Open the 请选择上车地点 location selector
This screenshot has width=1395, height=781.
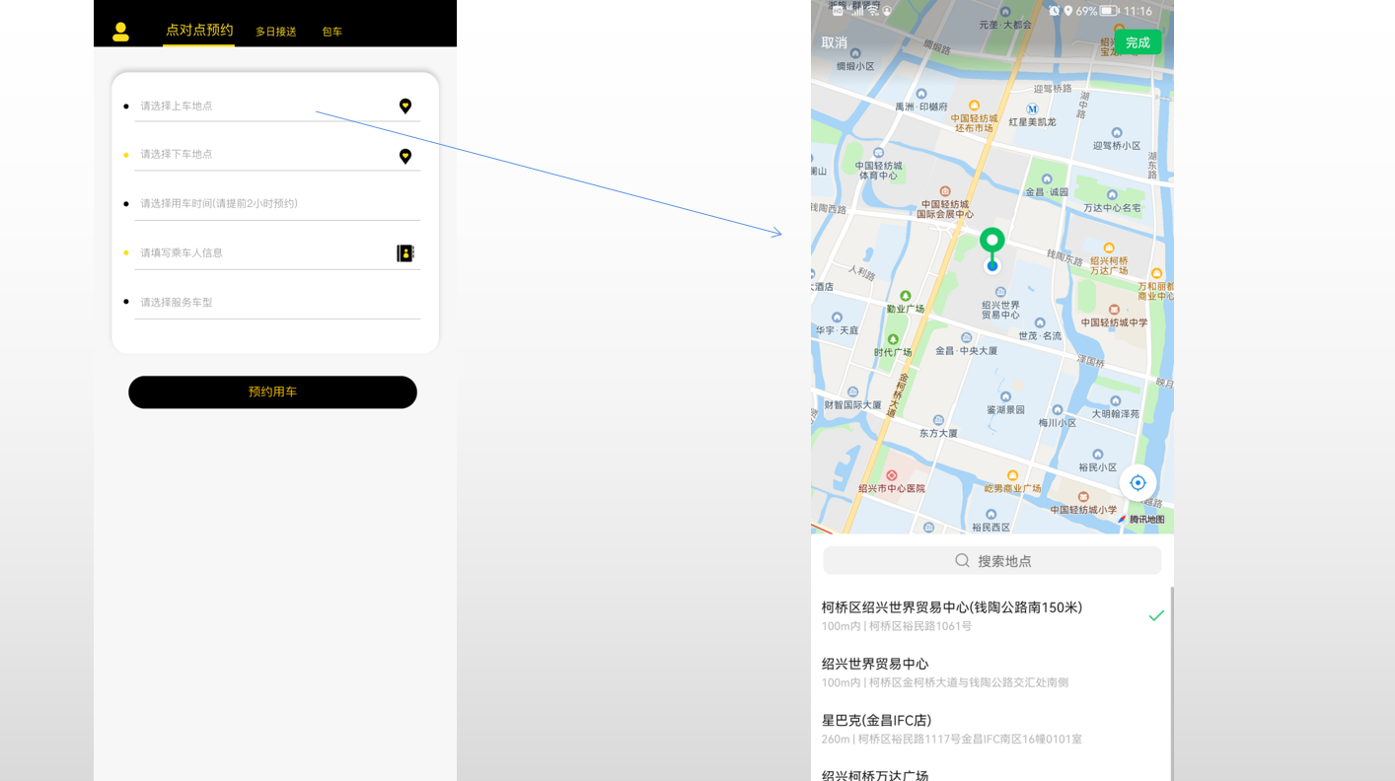point(227,106)
